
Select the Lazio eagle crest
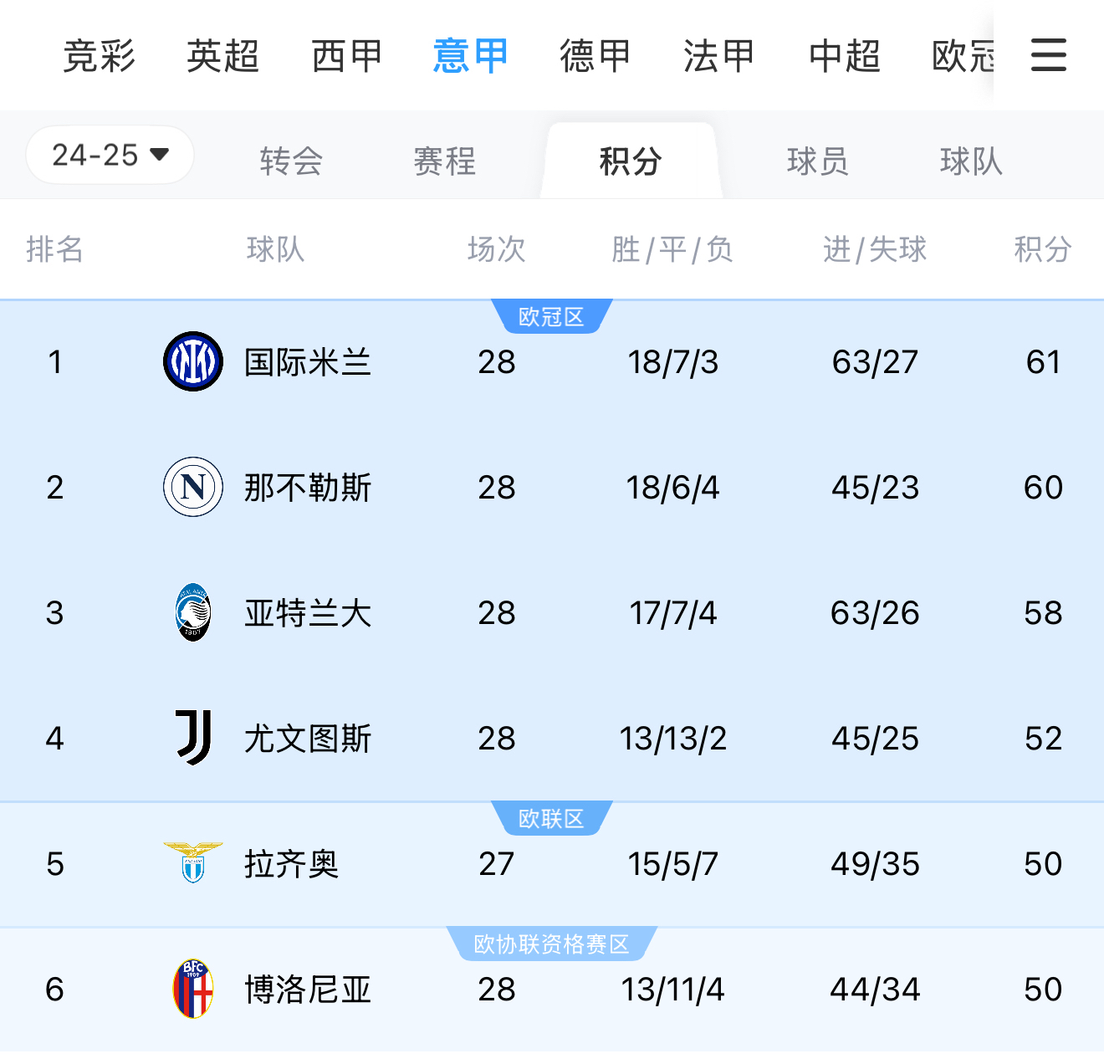coord(193,862)
